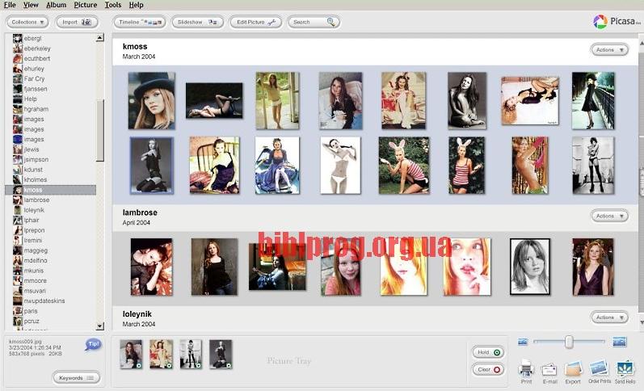
Task: Select the highlighted kmoss folder
Action: click(51, 190)
